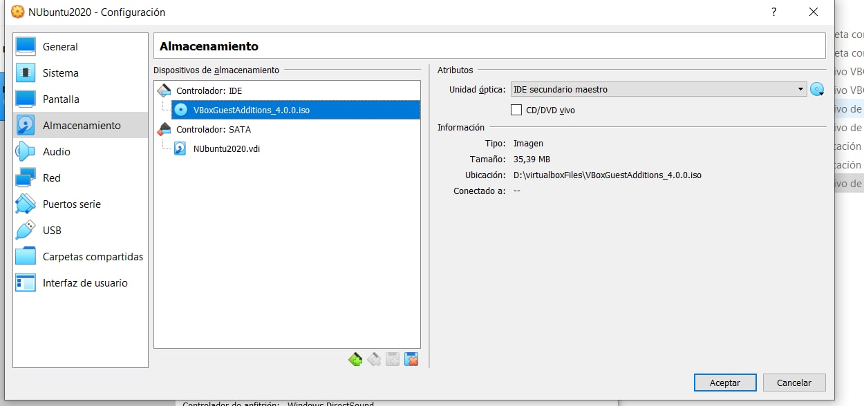Click the help question mark button

tap(774, 12)
